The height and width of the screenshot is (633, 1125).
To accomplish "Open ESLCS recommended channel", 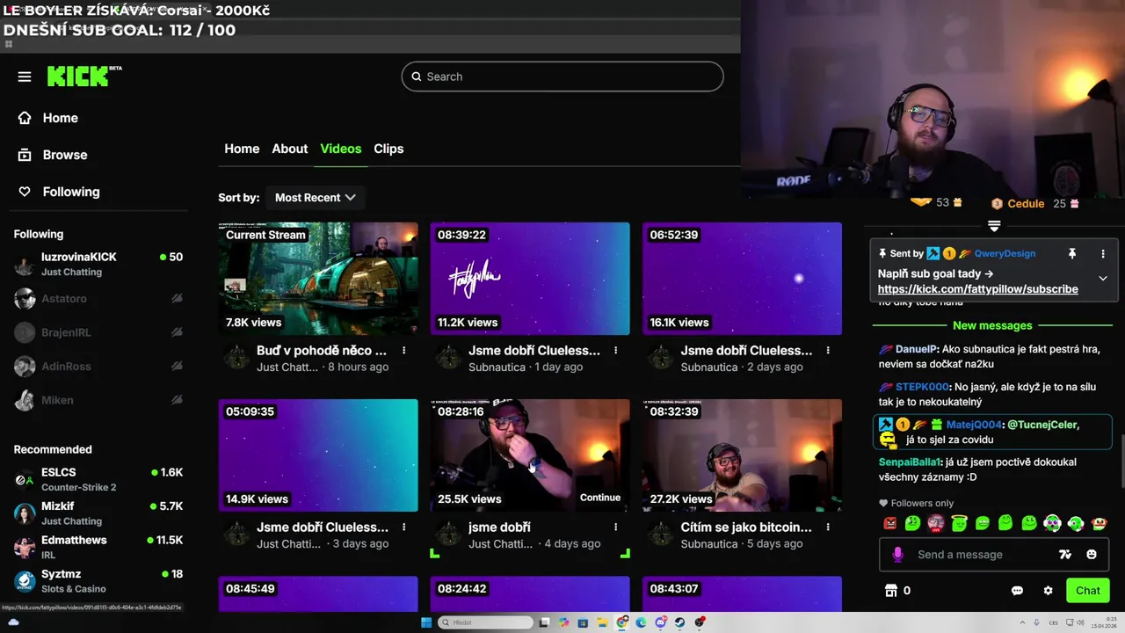I will 98,479.
